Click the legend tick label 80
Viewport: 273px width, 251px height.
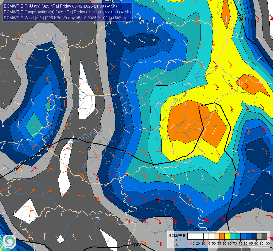[x=246, y=243]
